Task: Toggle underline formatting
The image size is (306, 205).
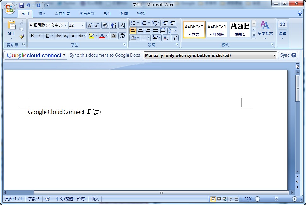Action: (x=47, y=36)
